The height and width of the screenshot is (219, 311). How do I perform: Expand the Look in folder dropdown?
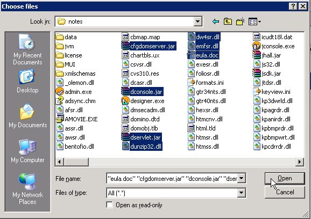[197, 21]
